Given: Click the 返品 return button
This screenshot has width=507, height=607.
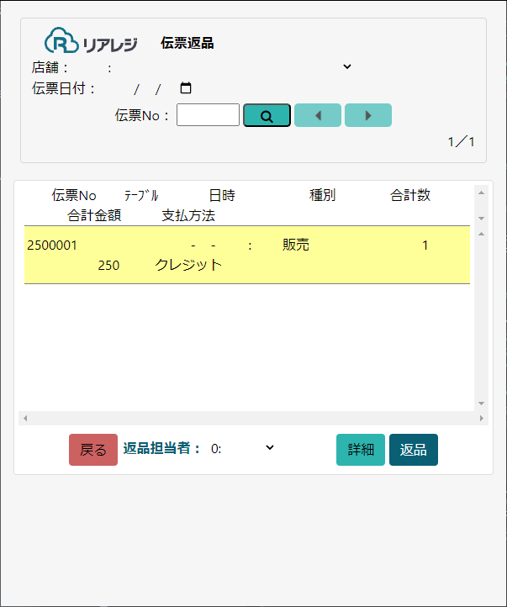Looking at the screenshot, I should [x=413, y=450].
